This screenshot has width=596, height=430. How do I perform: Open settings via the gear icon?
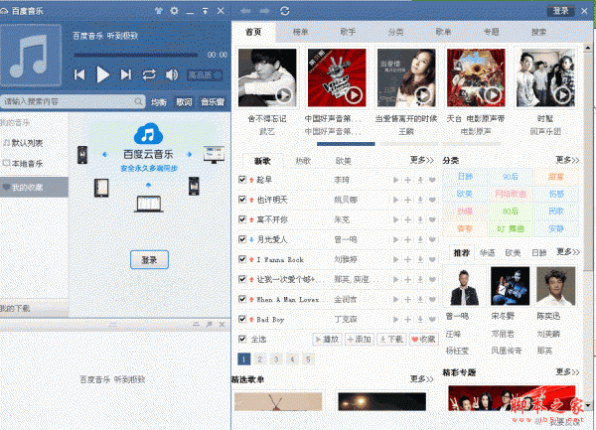(174, 11)
